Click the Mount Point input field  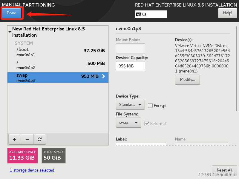(x=131, y=48)
